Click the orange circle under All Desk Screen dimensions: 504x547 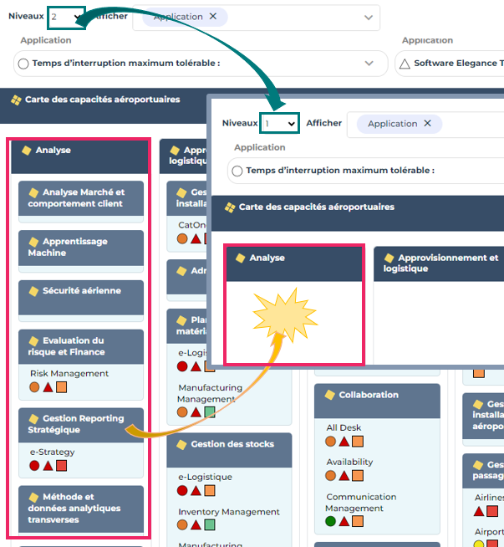331,441
